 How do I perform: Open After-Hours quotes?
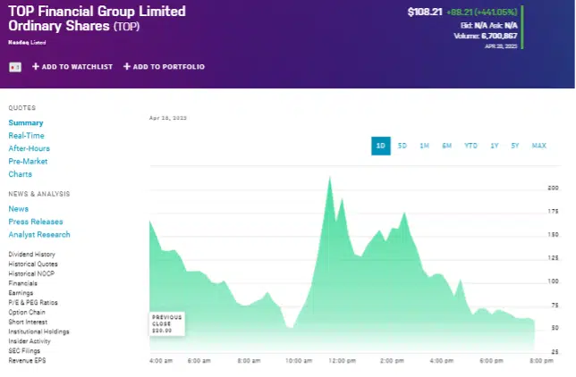[x=29, y=148]
